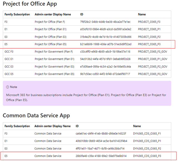The image size is (182, 161).
Task: Click the ID starting with 28b0fa46
Action: (101, 156)
